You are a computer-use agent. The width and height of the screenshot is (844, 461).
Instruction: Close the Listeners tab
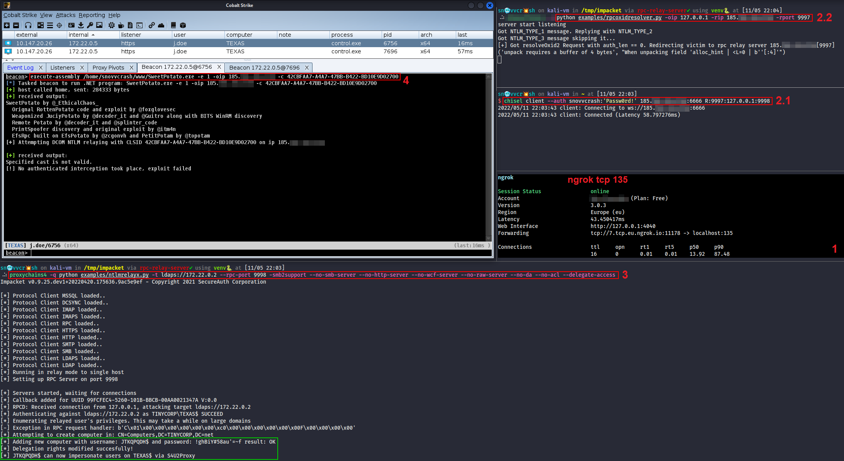(x=82, y=67)
